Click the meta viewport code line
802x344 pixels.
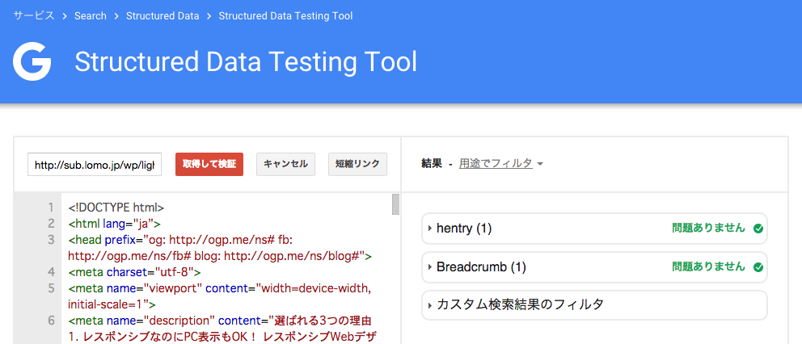219,296
